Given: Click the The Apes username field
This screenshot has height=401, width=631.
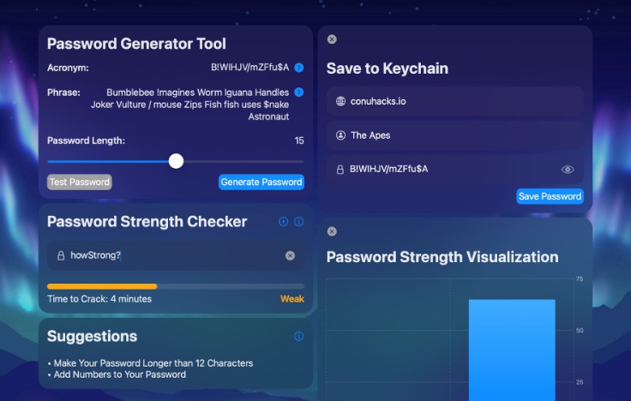Looking at the screenshot, I should pos(454,135).
